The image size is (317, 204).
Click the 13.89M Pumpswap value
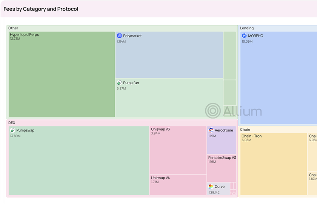pyautogui.click(x=15, y=136)
